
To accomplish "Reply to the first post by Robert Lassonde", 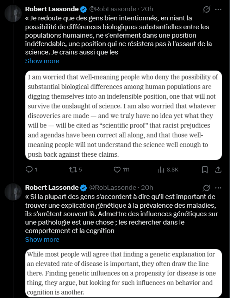I will pos(29,170).
